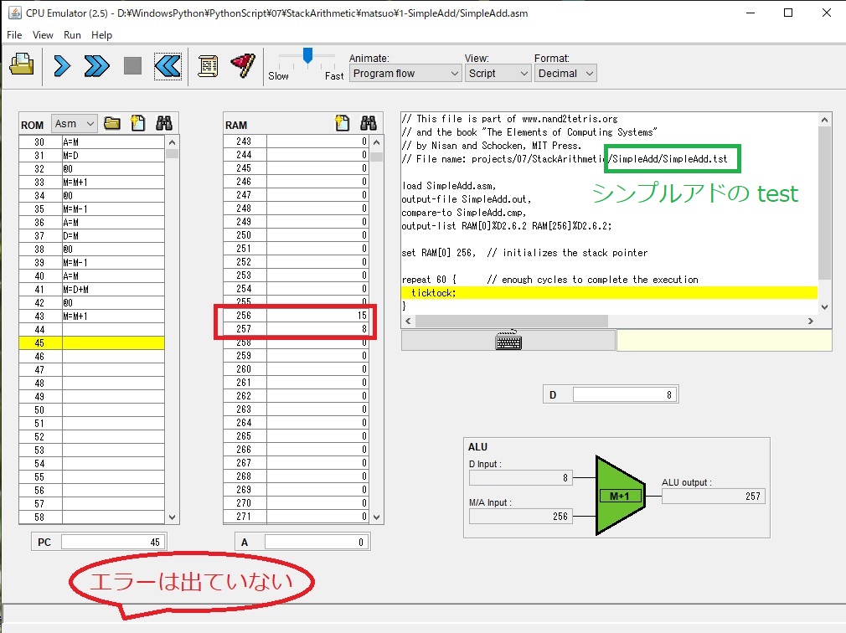Viewport: 846px width, 633px height.
Task: Open the Run menu
Action: [x=72, y=35]
